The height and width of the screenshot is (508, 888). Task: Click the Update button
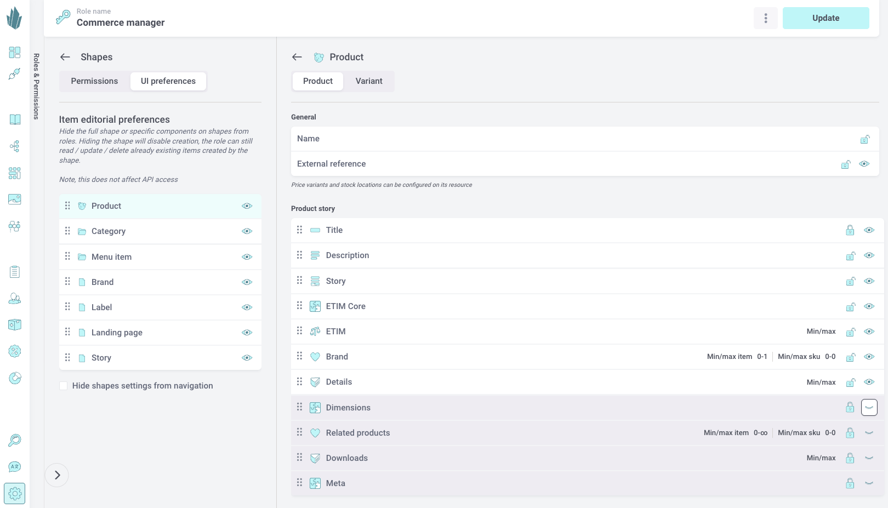pyautogui.click(x=826, y=18)
